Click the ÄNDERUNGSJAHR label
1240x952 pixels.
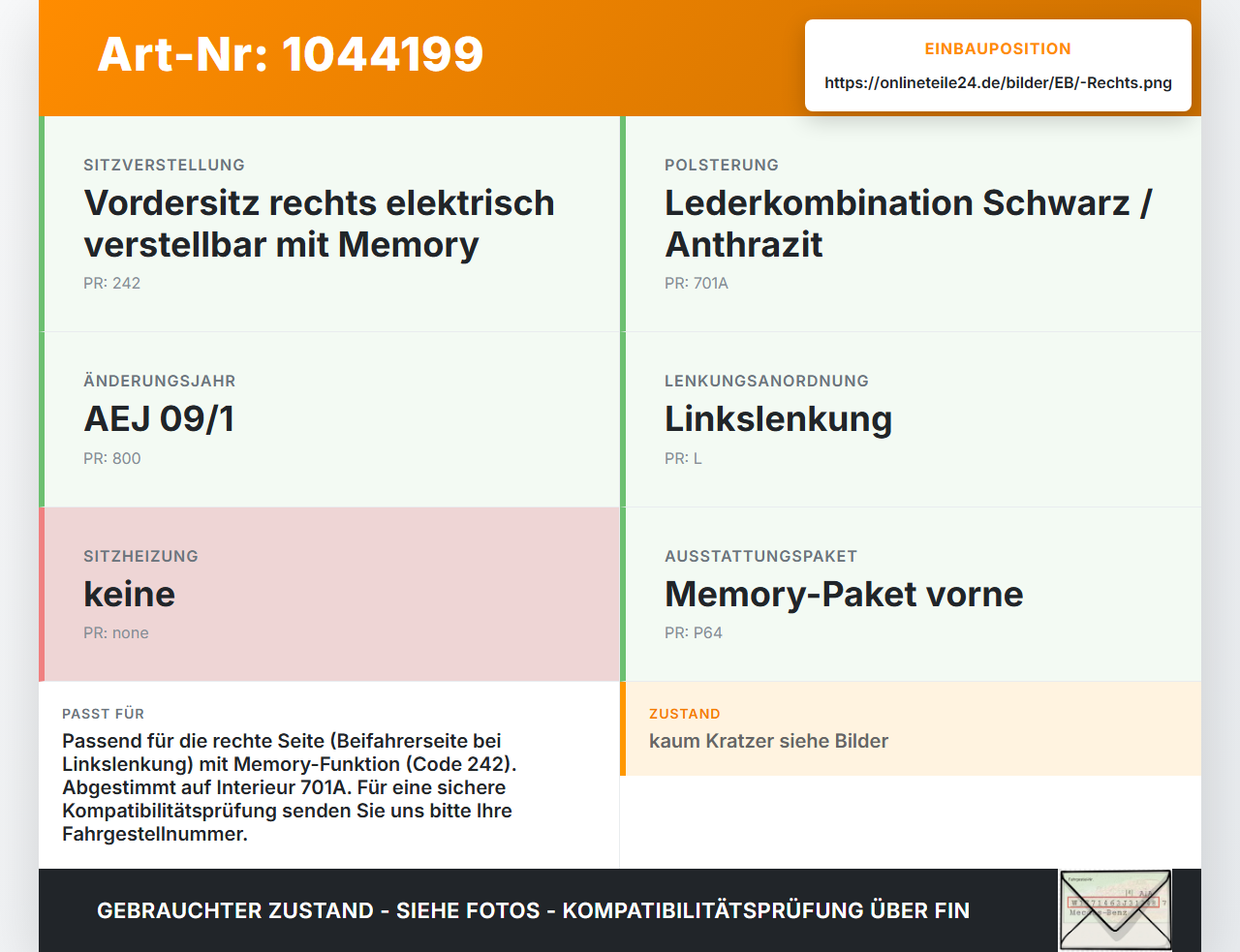coord(160,382)
